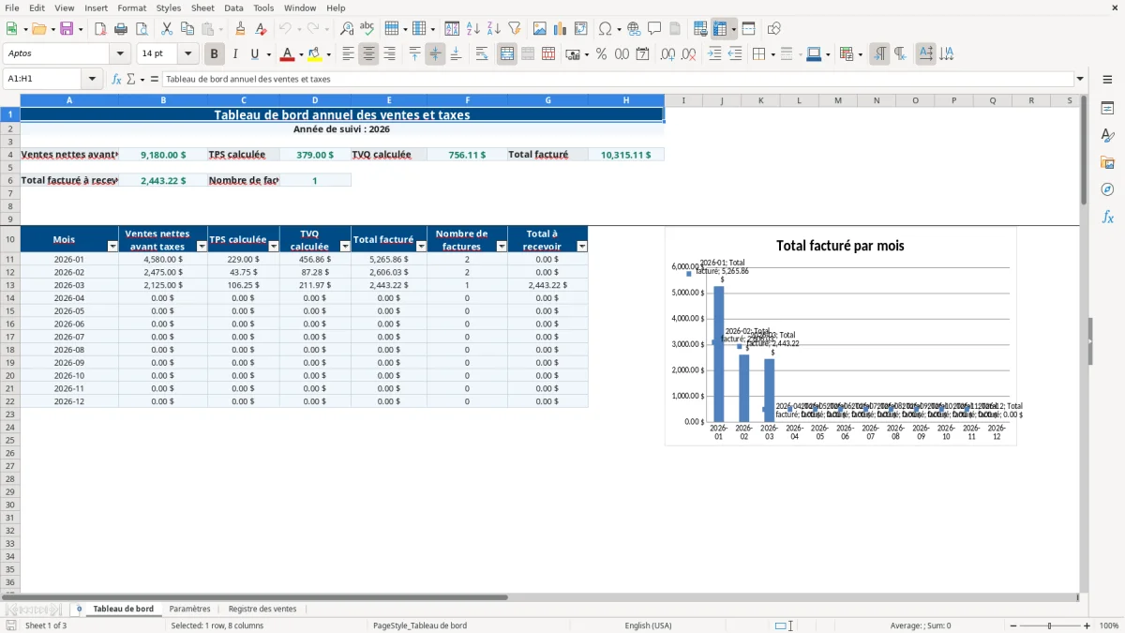Viewport: 1125px width, 633px height.
Task: Open the Data menu
Action: click(x=233, y=8)
